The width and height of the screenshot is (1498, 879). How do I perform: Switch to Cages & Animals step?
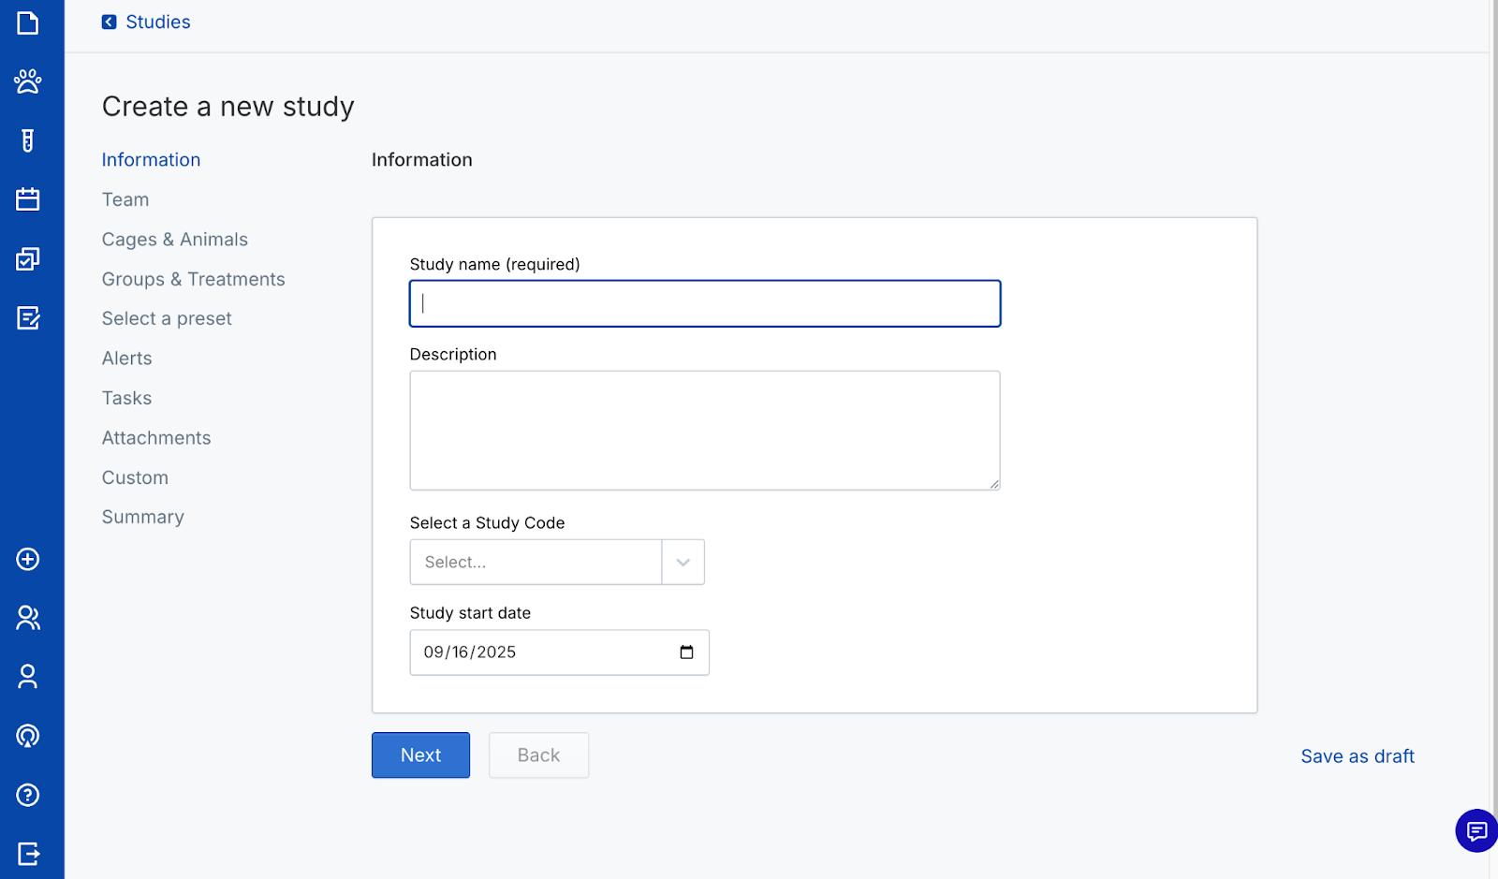click(x=175, y=240)
